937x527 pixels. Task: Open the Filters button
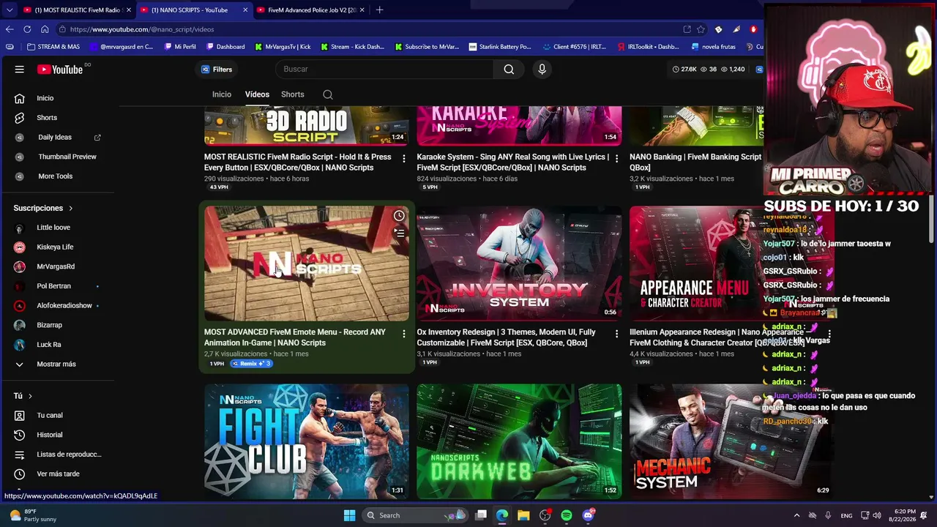(217, 70)
